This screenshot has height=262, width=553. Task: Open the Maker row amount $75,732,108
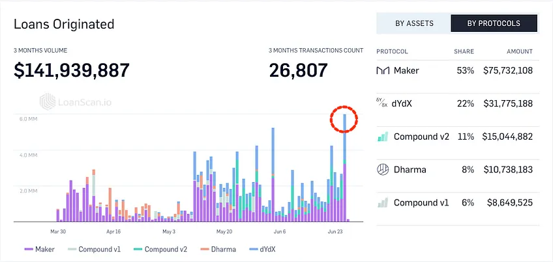[x=508, y=71]
